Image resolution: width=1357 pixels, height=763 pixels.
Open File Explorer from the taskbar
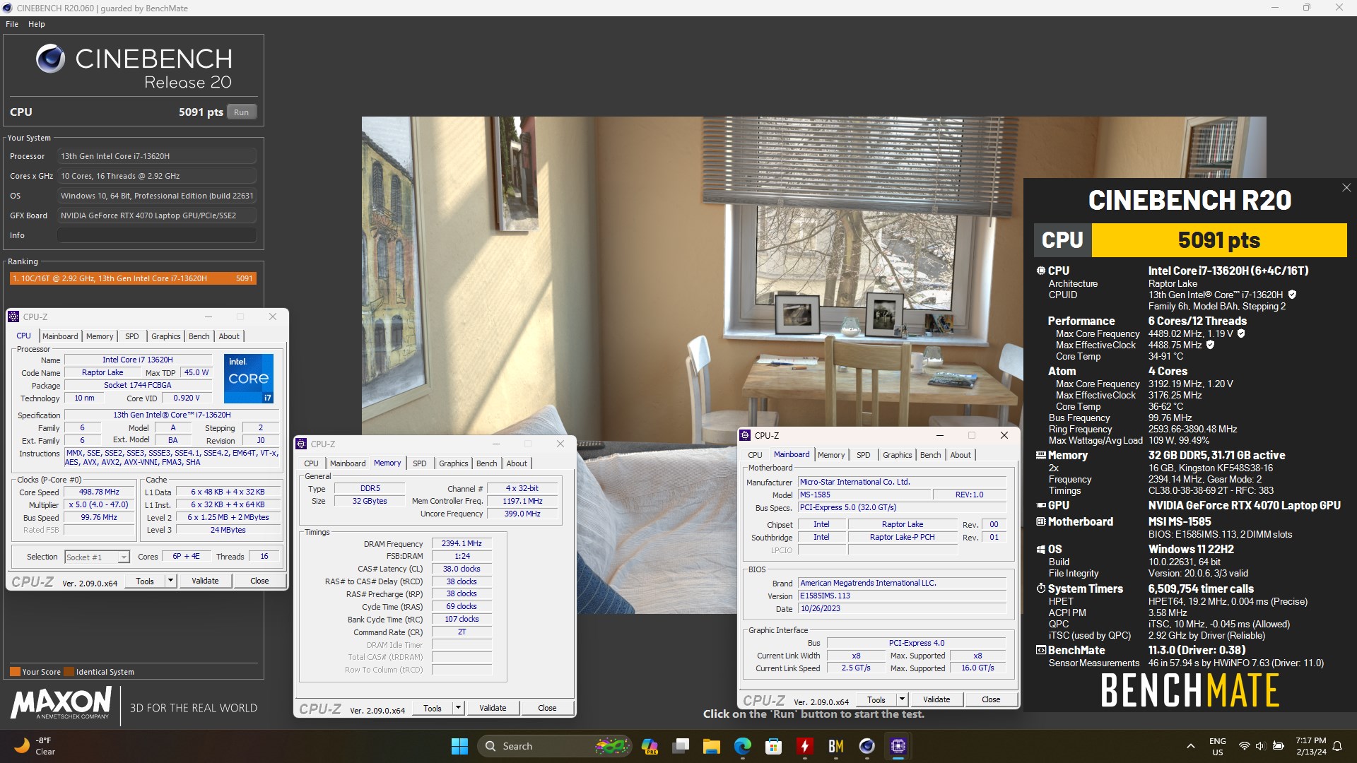(712, 746)
